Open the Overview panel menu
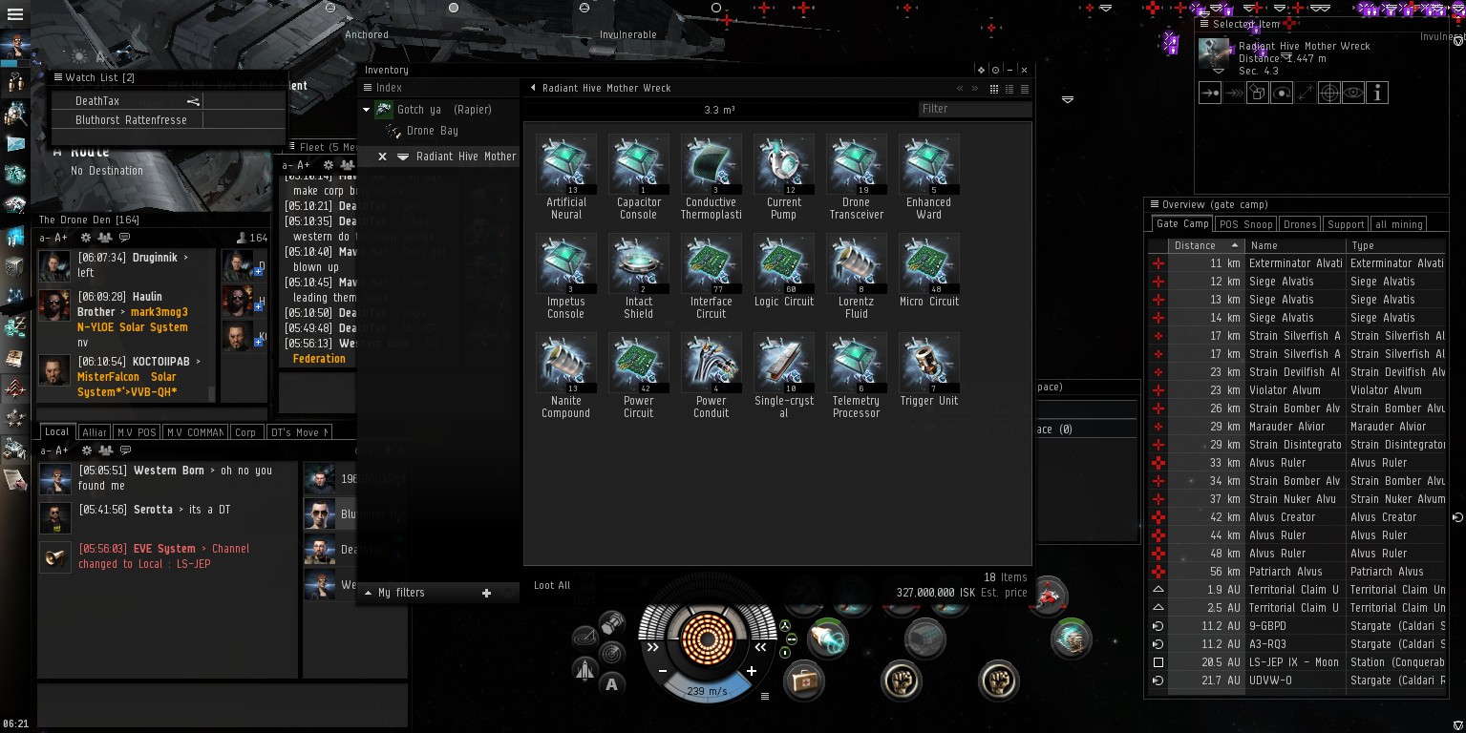This screenshot has height=733, width=1466. click(1155, 204)
